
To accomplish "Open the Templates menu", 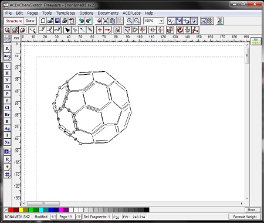I will pyautogui.click(x=66, y=13).
